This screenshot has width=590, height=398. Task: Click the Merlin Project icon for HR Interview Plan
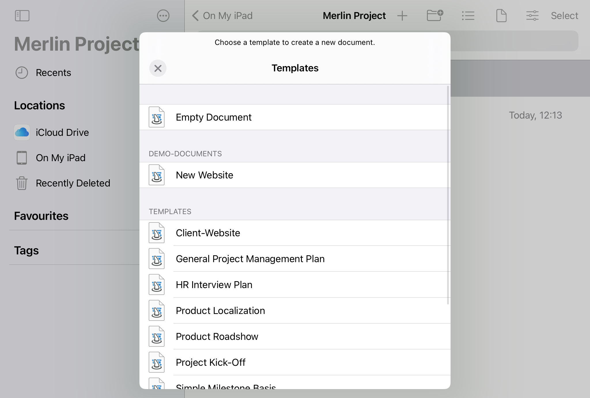157,284
